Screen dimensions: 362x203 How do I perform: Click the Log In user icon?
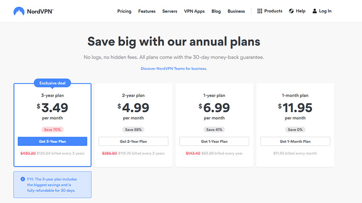point(314,11)
